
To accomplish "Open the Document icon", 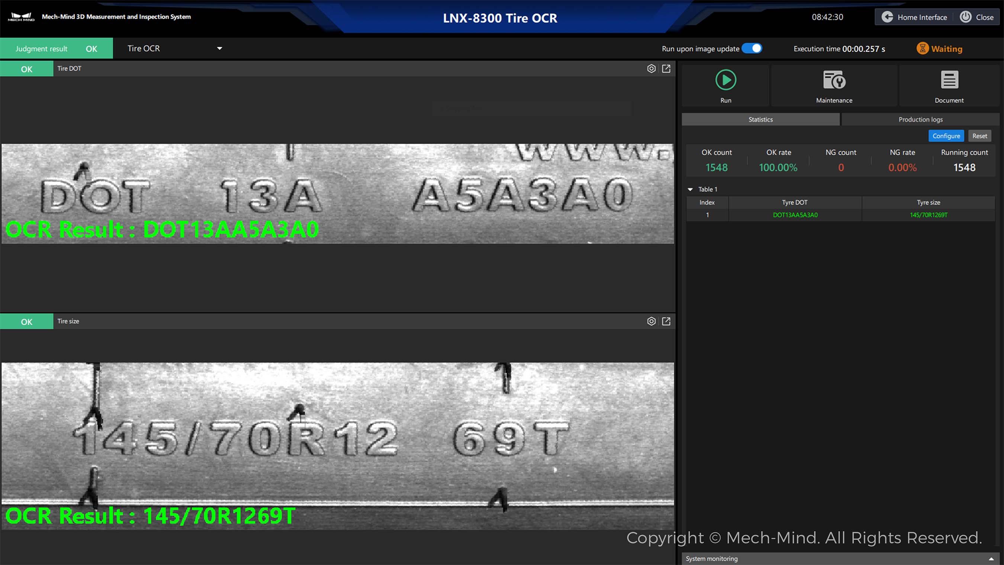I will tap(949, 80).
